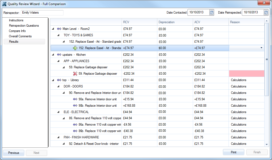
Task: Click the arrows icon next to upstairs Kitchen
Action: tap(59, 55)
